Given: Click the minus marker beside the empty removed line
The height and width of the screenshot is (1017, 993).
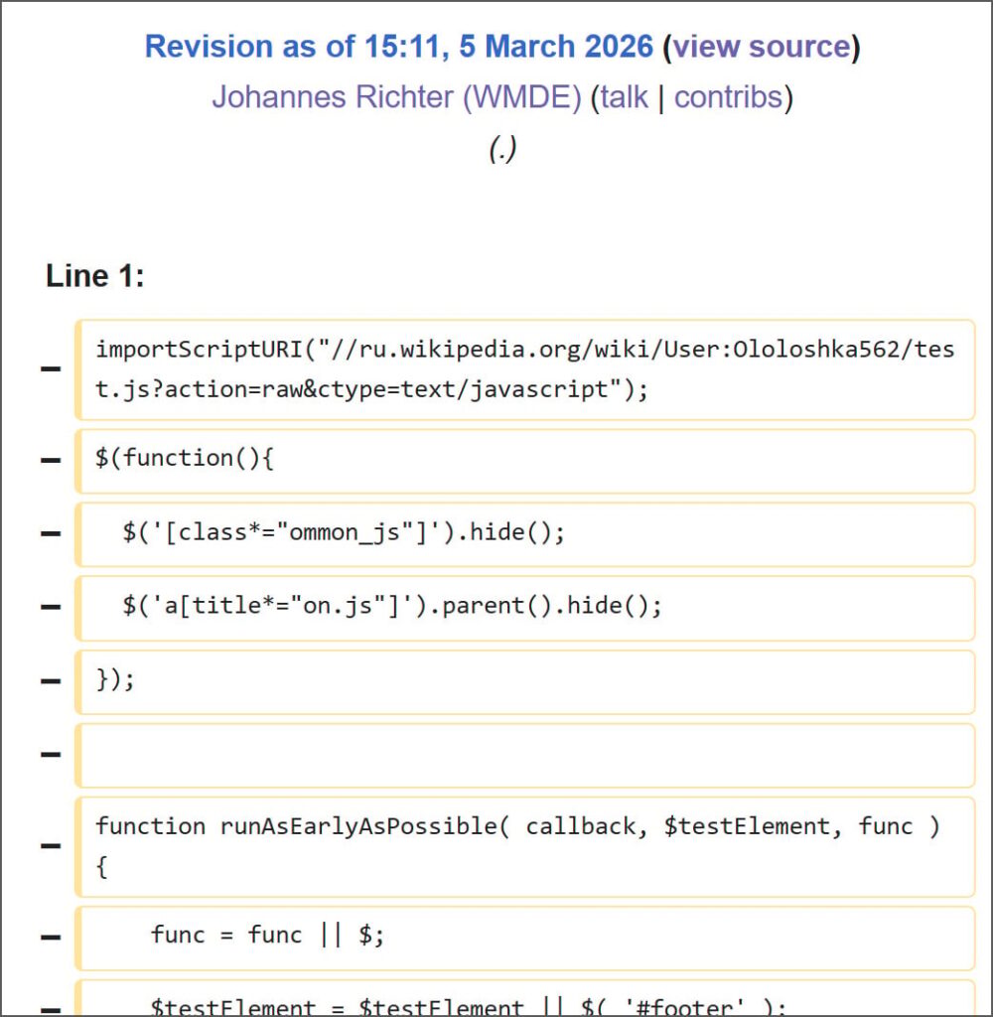Looking at the screenshot, I should 49,755.
